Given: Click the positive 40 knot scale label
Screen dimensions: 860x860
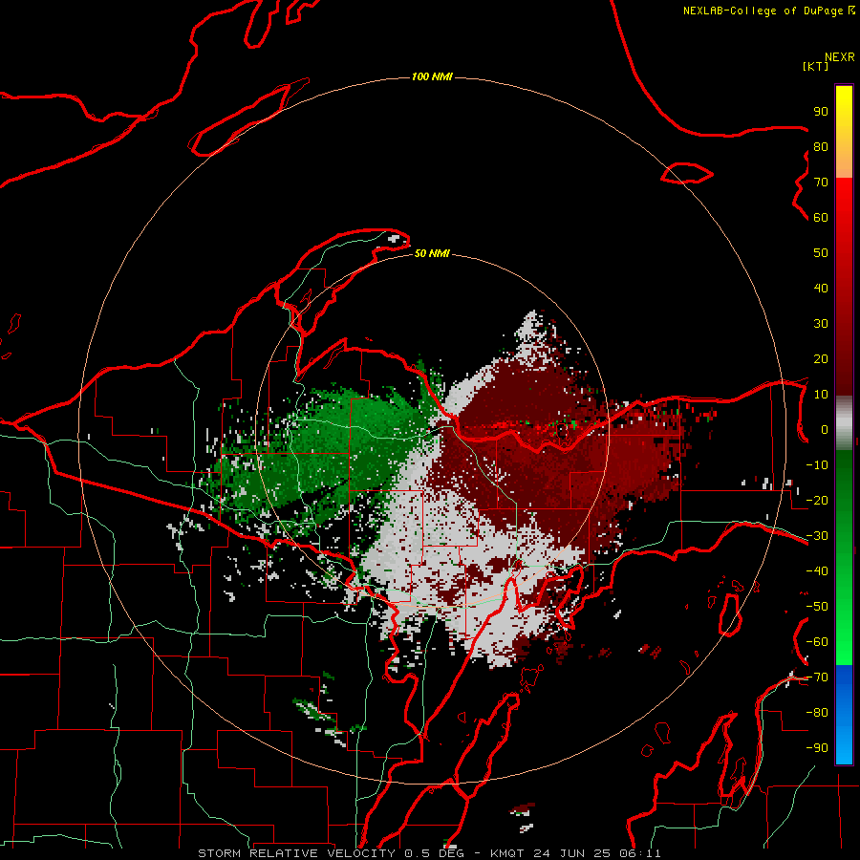Looking at the screenshot, I should tap(821, 289).
